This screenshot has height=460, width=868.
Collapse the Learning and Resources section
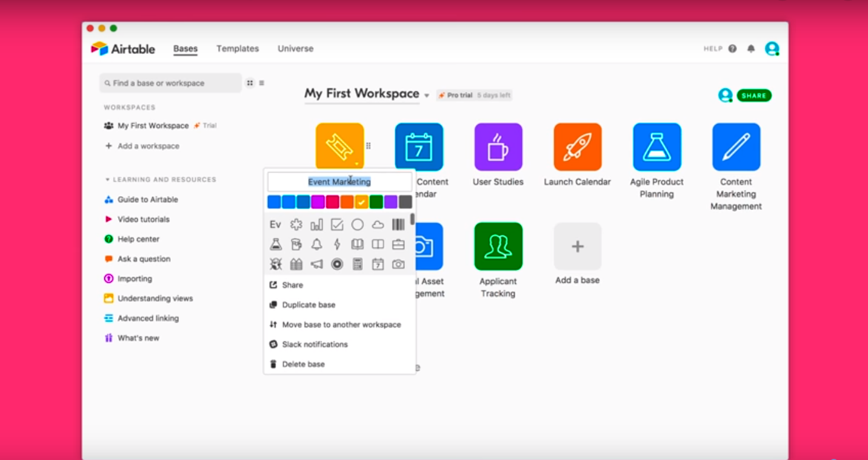click(x=108, y=180)
